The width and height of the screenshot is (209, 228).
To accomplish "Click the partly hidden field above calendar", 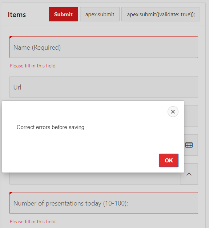I will tap(191, 116).
